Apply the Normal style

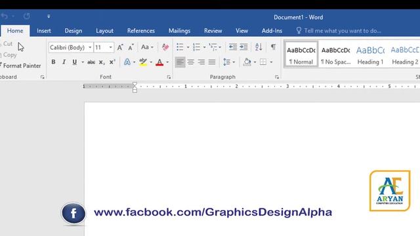301,54
